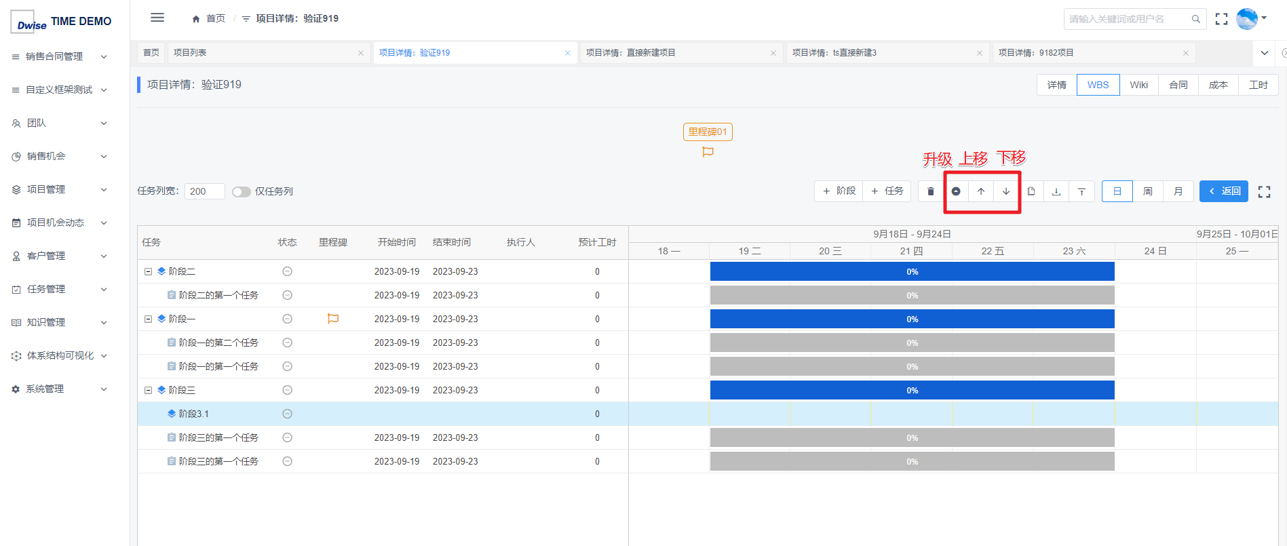Click the 首页 breadcrumb link
The image size is (1287, 546).
[209, 18]
